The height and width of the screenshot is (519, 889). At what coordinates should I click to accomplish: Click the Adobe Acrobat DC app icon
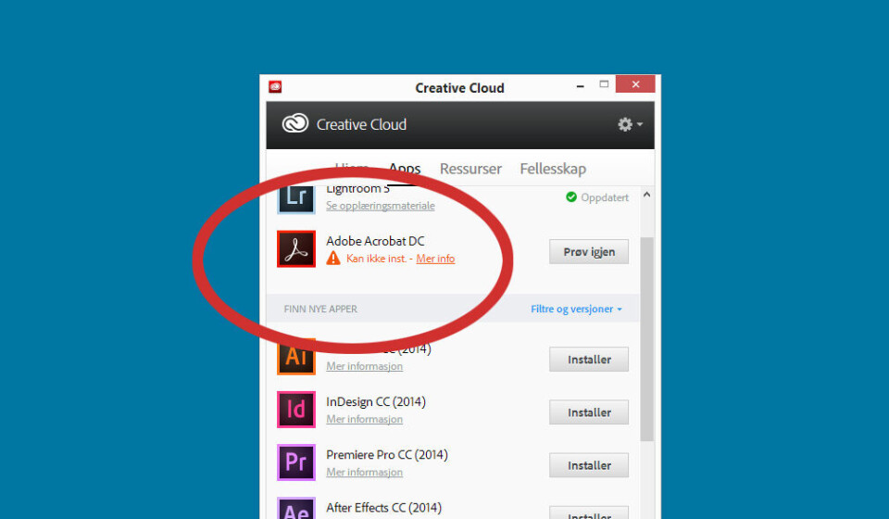pos(296,250)
